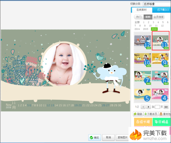
Task: Open the 百搭长裙 banner
Action: coord(143,122)
